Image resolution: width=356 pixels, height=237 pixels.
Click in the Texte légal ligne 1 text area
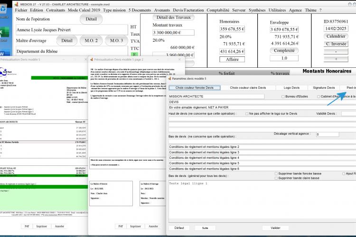point(262,201)
